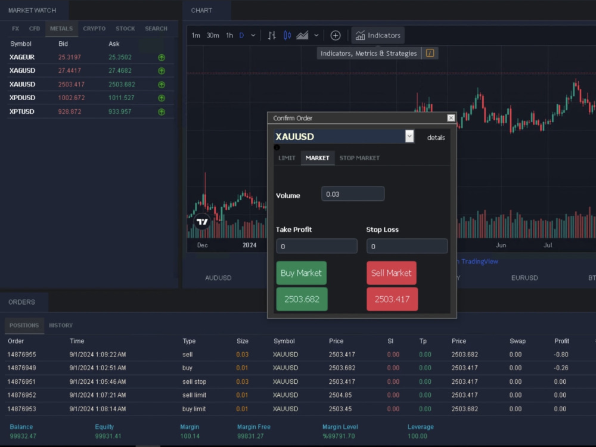The image size is (596, 447).
Task: Select the bars chart style icon
Action: tap(272, 36)
